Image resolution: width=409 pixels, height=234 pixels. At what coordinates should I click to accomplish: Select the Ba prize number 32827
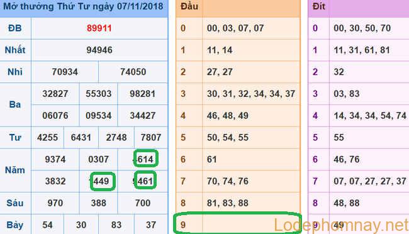pos(55,94)
